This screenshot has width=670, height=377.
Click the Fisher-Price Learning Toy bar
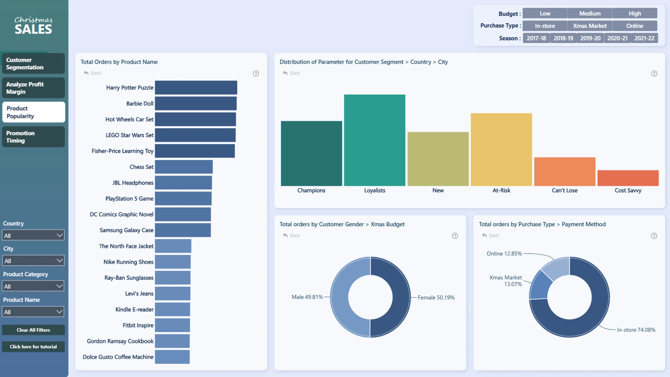pos(195,151)
